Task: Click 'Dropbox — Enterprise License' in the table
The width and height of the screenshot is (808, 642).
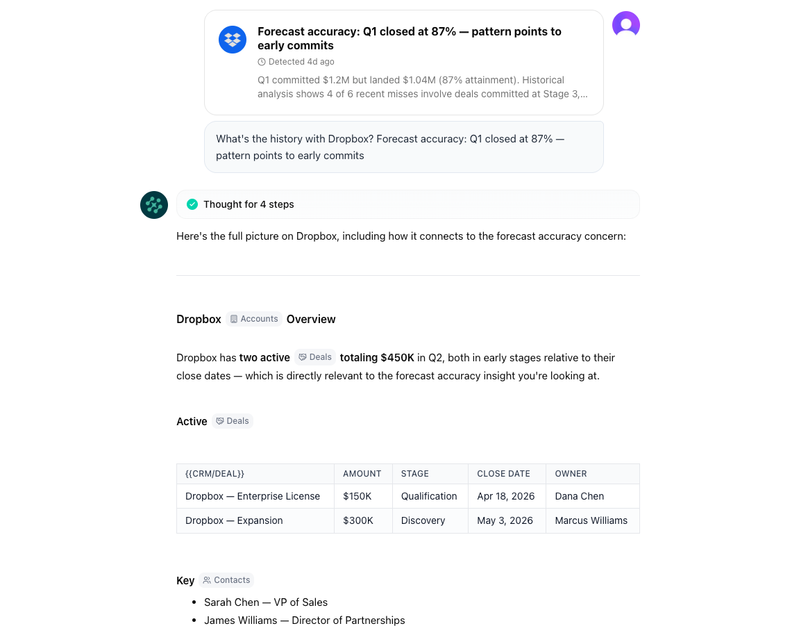Action: [x=253, y=496]
